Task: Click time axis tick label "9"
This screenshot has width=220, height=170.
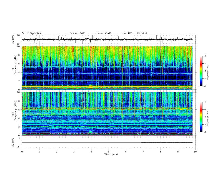Action: (x=178, y=152)
